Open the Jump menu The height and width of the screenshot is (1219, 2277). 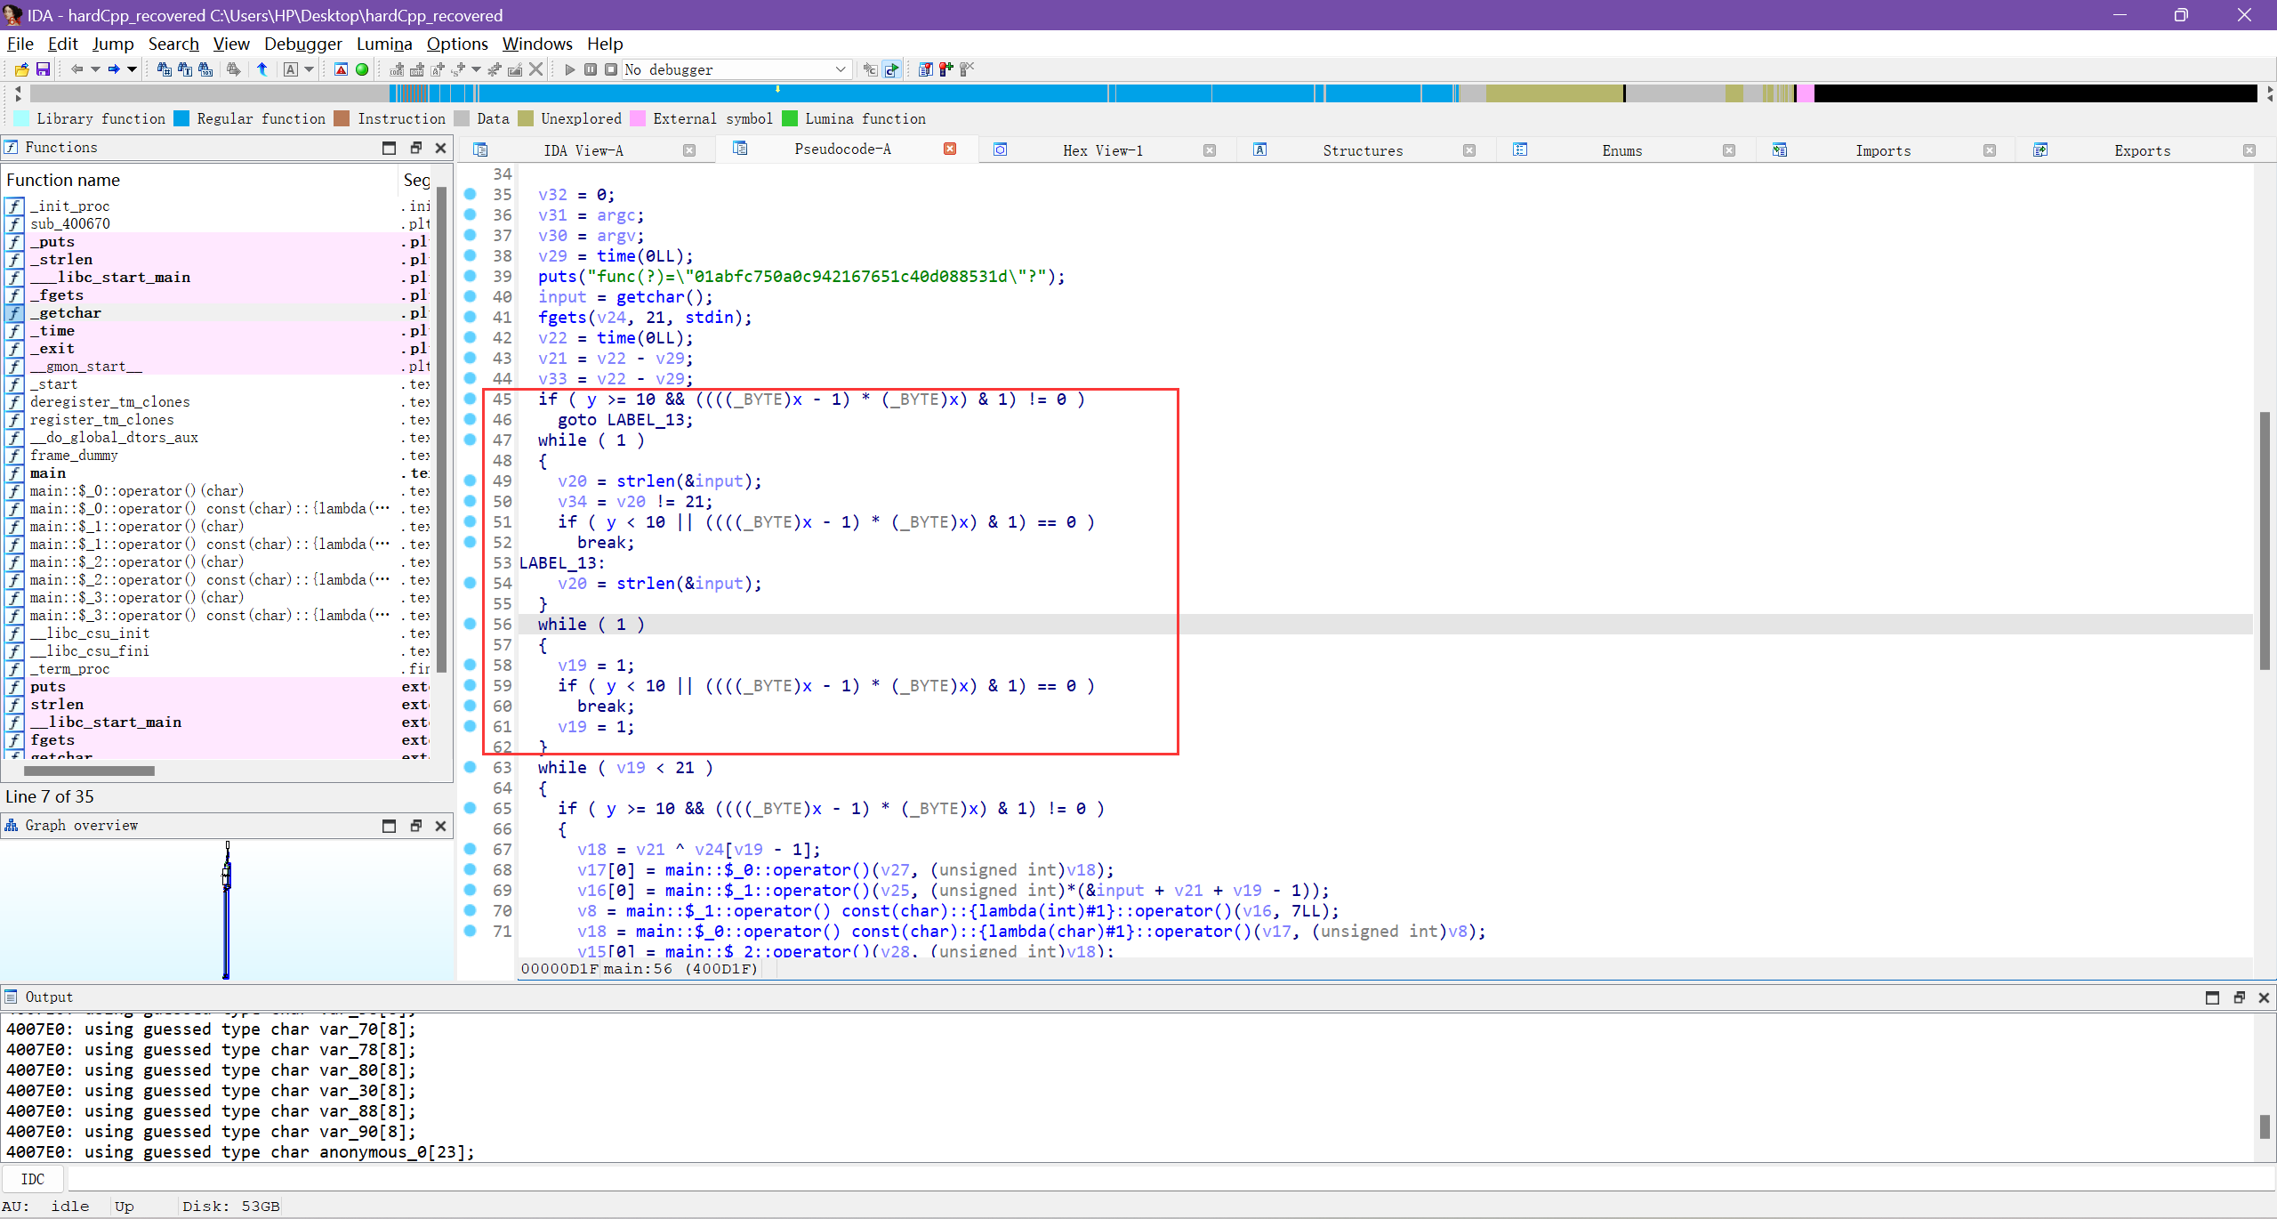113,44
